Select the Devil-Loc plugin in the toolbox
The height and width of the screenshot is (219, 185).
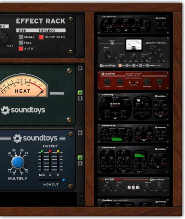pyautogui.click(x=134, y=81)
